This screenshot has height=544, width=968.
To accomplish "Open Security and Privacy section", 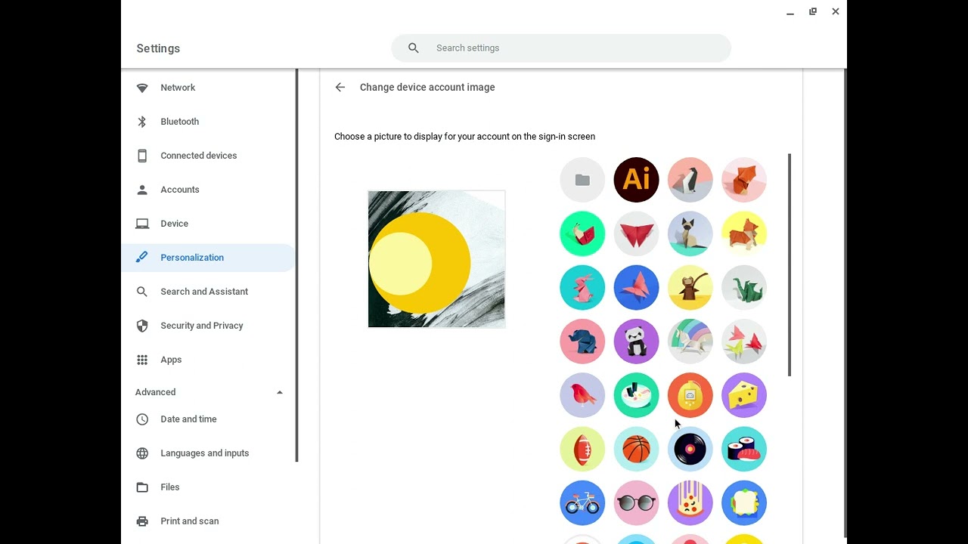I will [x=208, y=326].
